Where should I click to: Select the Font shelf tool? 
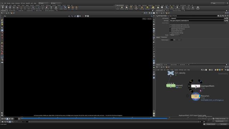pyautogui.click(x=51, y=8)
